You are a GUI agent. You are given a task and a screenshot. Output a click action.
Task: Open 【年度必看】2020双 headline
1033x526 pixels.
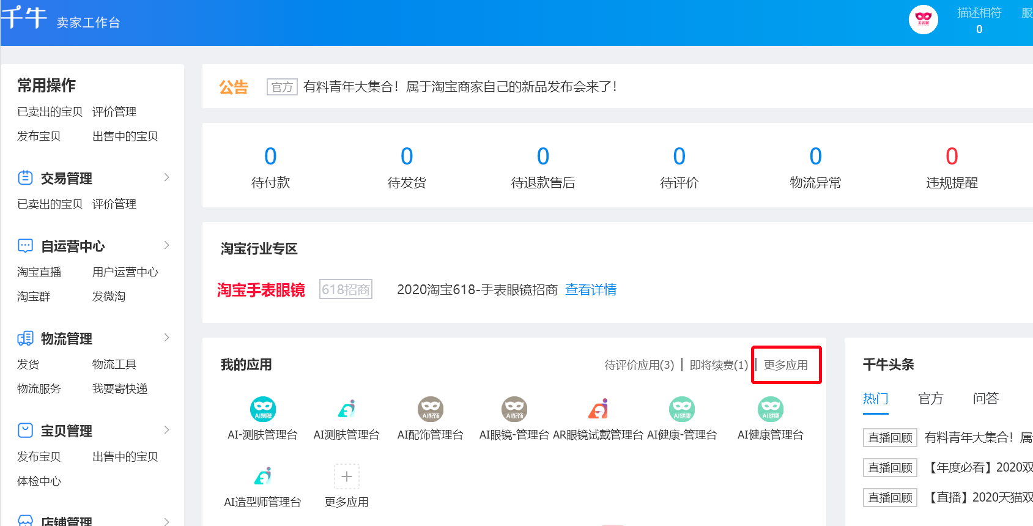979,467
